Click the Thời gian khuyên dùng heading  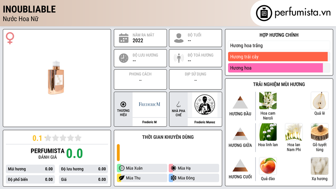tap(168, 137)
